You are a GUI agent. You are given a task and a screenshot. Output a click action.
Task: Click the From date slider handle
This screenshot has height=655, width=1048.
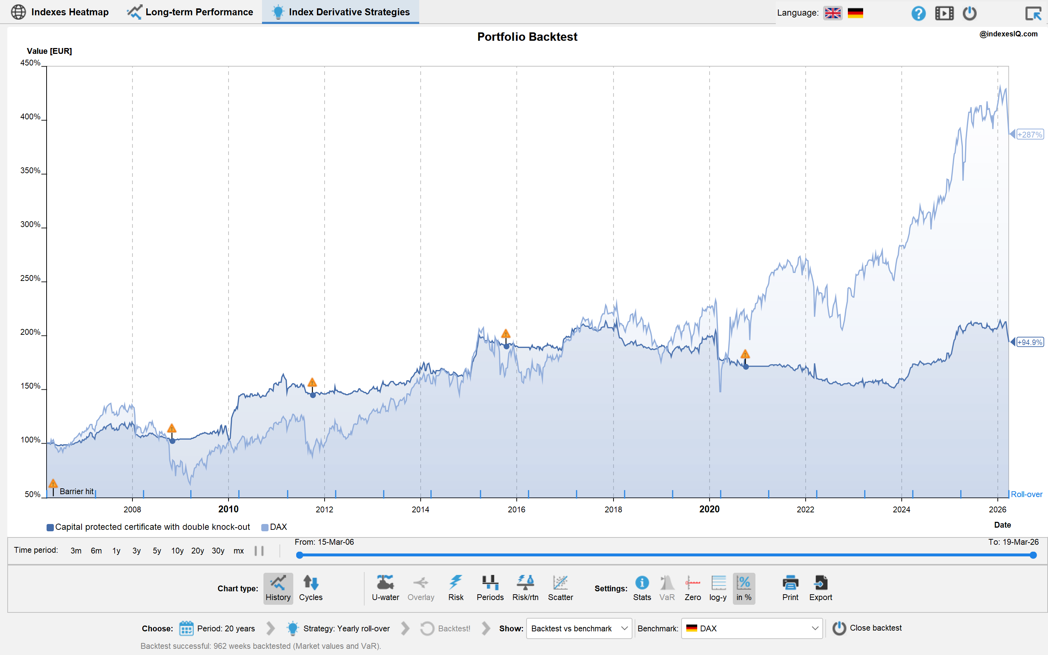coord(299,555)
